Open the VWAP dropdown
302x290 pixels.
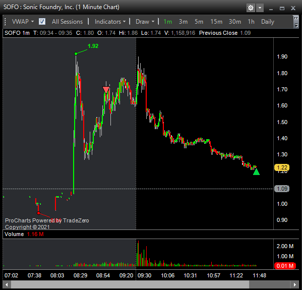pos(23,22)
